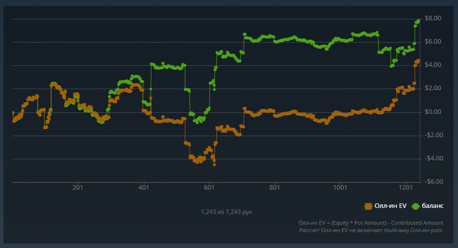Select the final orange EV point near $4.00

click(418, 61)
